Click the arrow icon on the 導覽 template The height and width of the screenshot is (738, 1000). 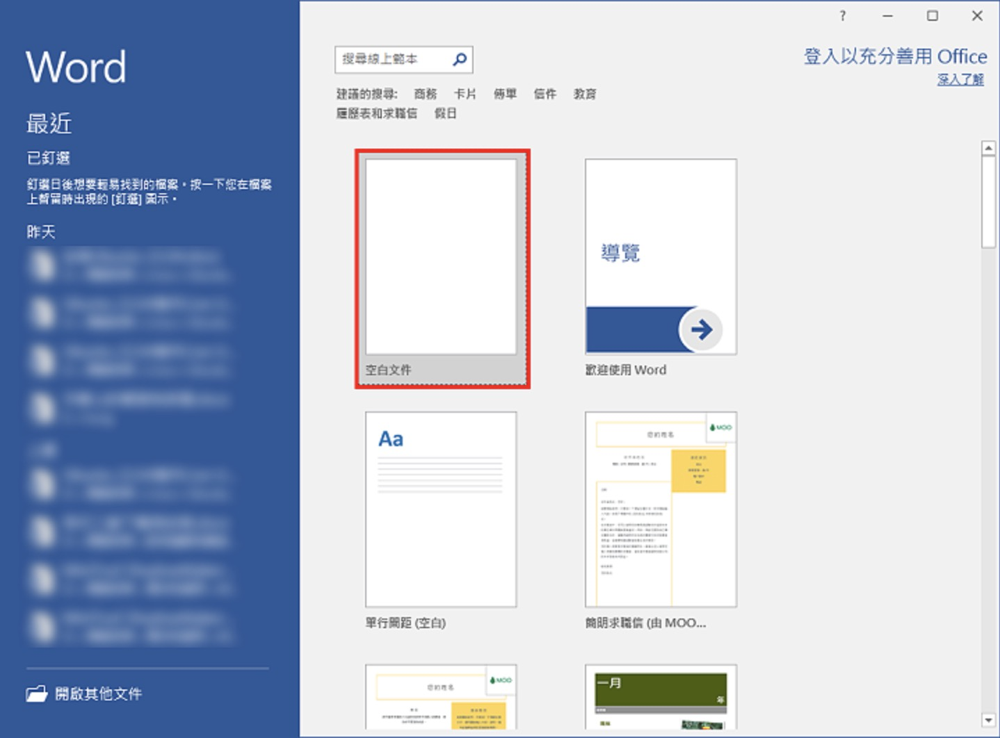[x=701, y=329]
